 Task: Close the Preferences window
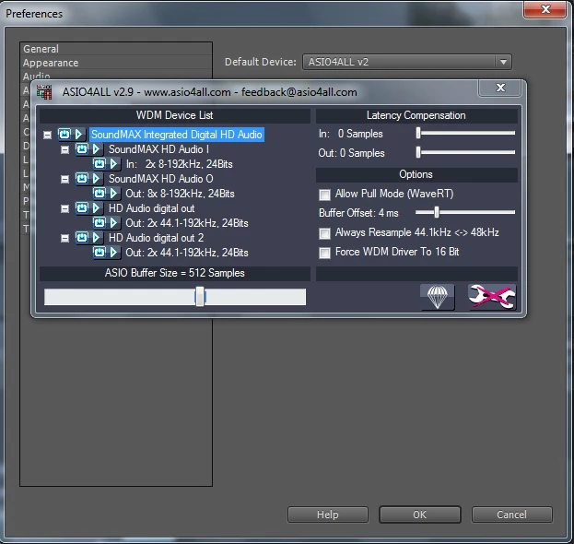point(545,9)
